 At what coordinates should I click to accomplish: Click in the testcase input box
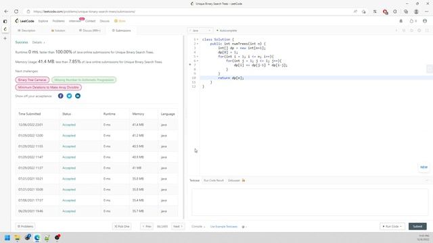click(x=310, y=202)
